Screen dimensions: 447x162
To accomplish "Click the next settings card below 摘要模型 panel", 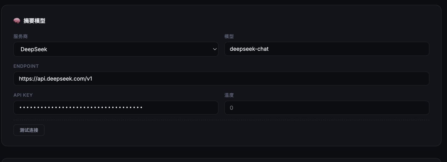I will pos(221,160).
